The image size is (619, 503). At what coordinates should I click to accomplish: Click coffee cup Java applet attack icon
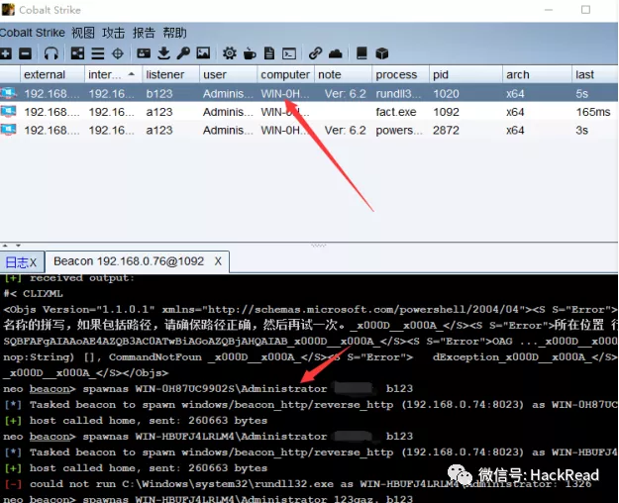(x=250, y=53)
